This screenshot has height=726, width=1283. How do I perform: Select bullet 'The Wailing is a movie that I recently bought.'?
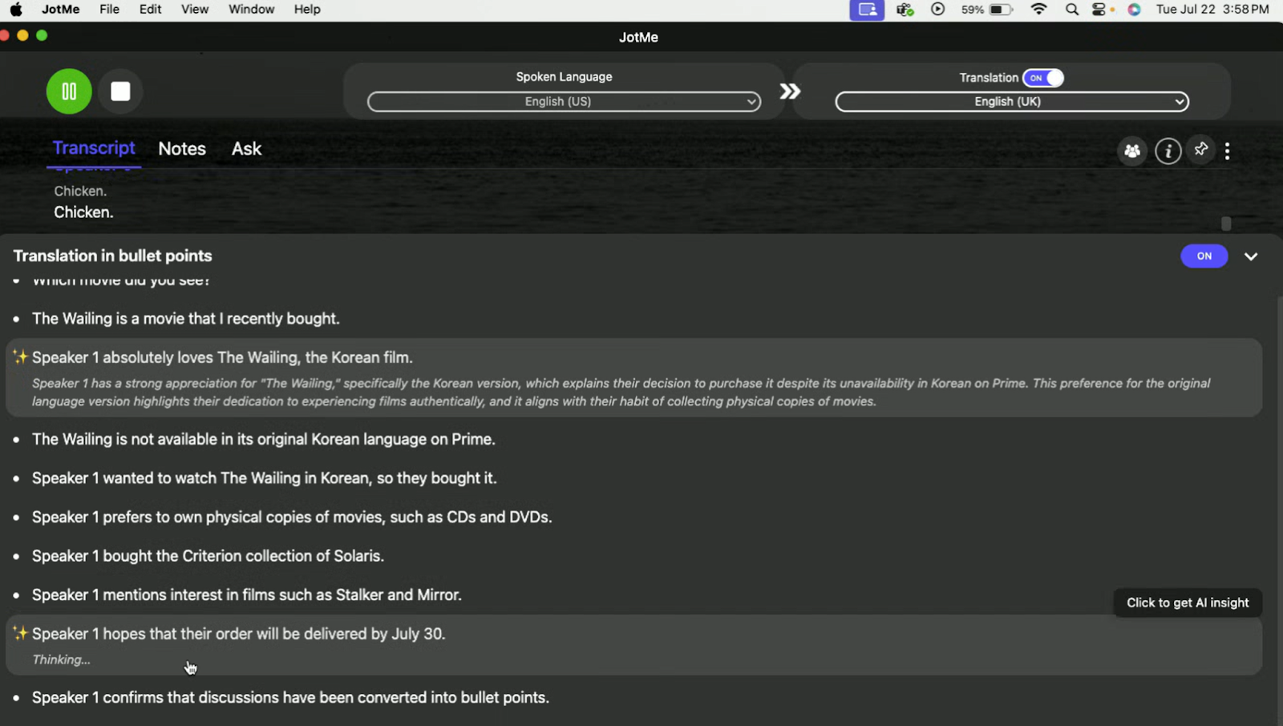tap(186, 319)
